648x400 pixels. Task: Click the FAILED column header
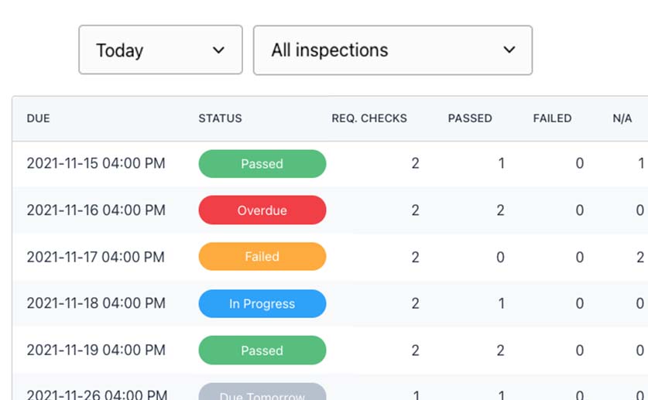point(552,118)
